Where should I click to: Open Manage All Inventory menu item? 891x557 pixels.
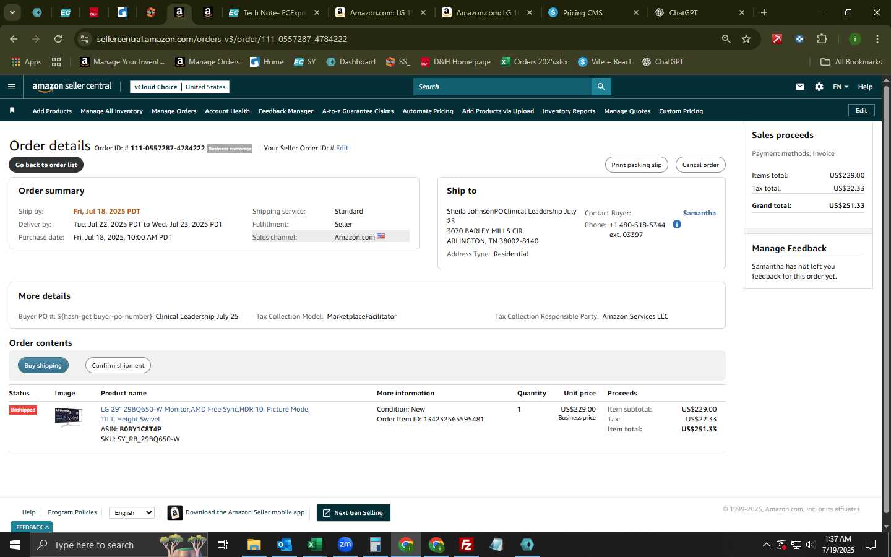pos(111,111)
